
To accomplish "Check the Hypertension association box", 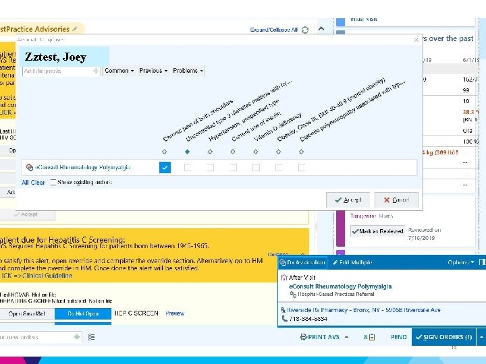I will [x=211, y=167].
